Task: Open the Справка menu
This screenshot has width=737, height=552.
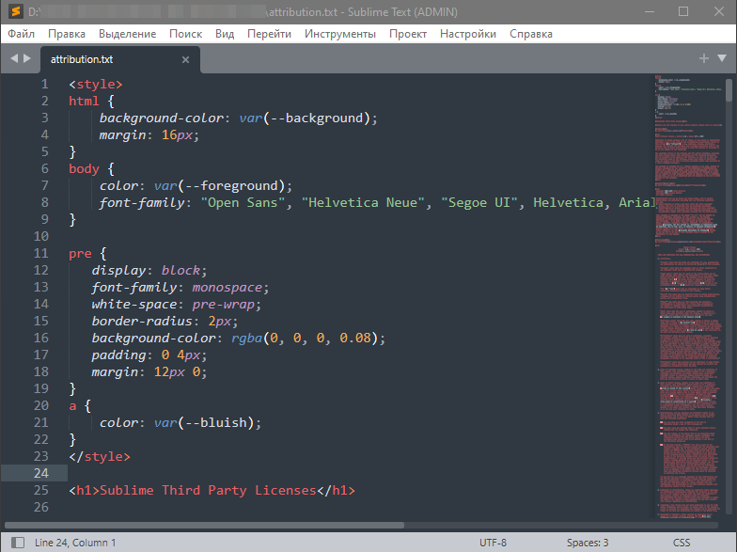Action: pyautogui.click(x=531, y=34)
